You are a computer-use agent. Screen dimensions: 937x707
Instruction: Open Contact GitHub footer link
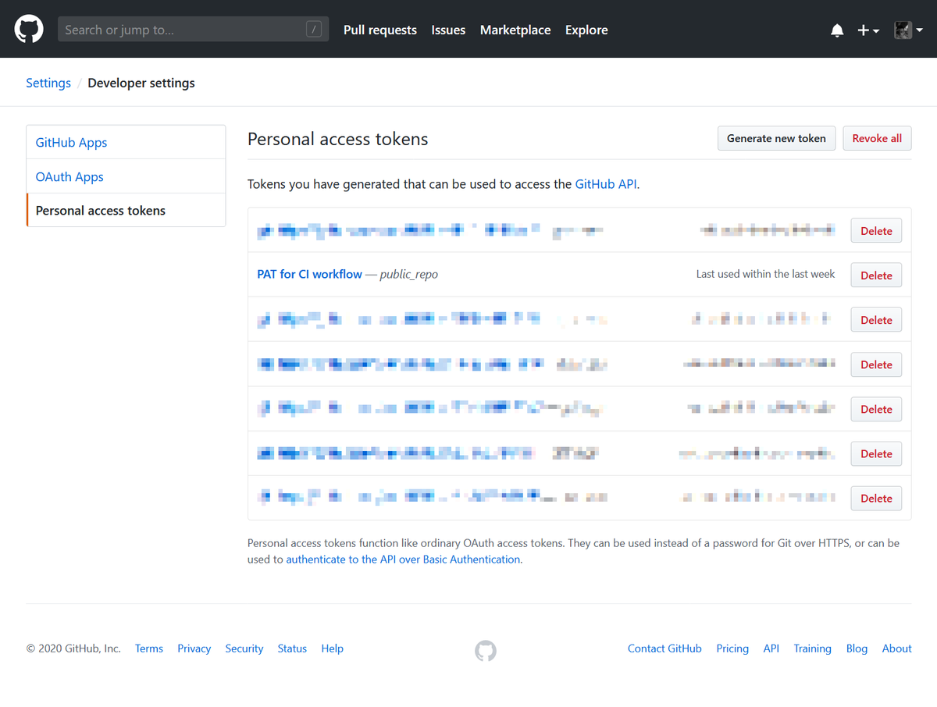[664, 648]
